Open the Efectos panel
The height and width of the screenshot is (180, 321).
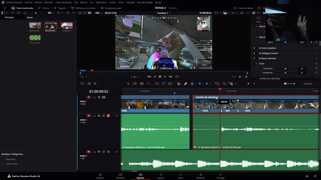tap(43, 8)
